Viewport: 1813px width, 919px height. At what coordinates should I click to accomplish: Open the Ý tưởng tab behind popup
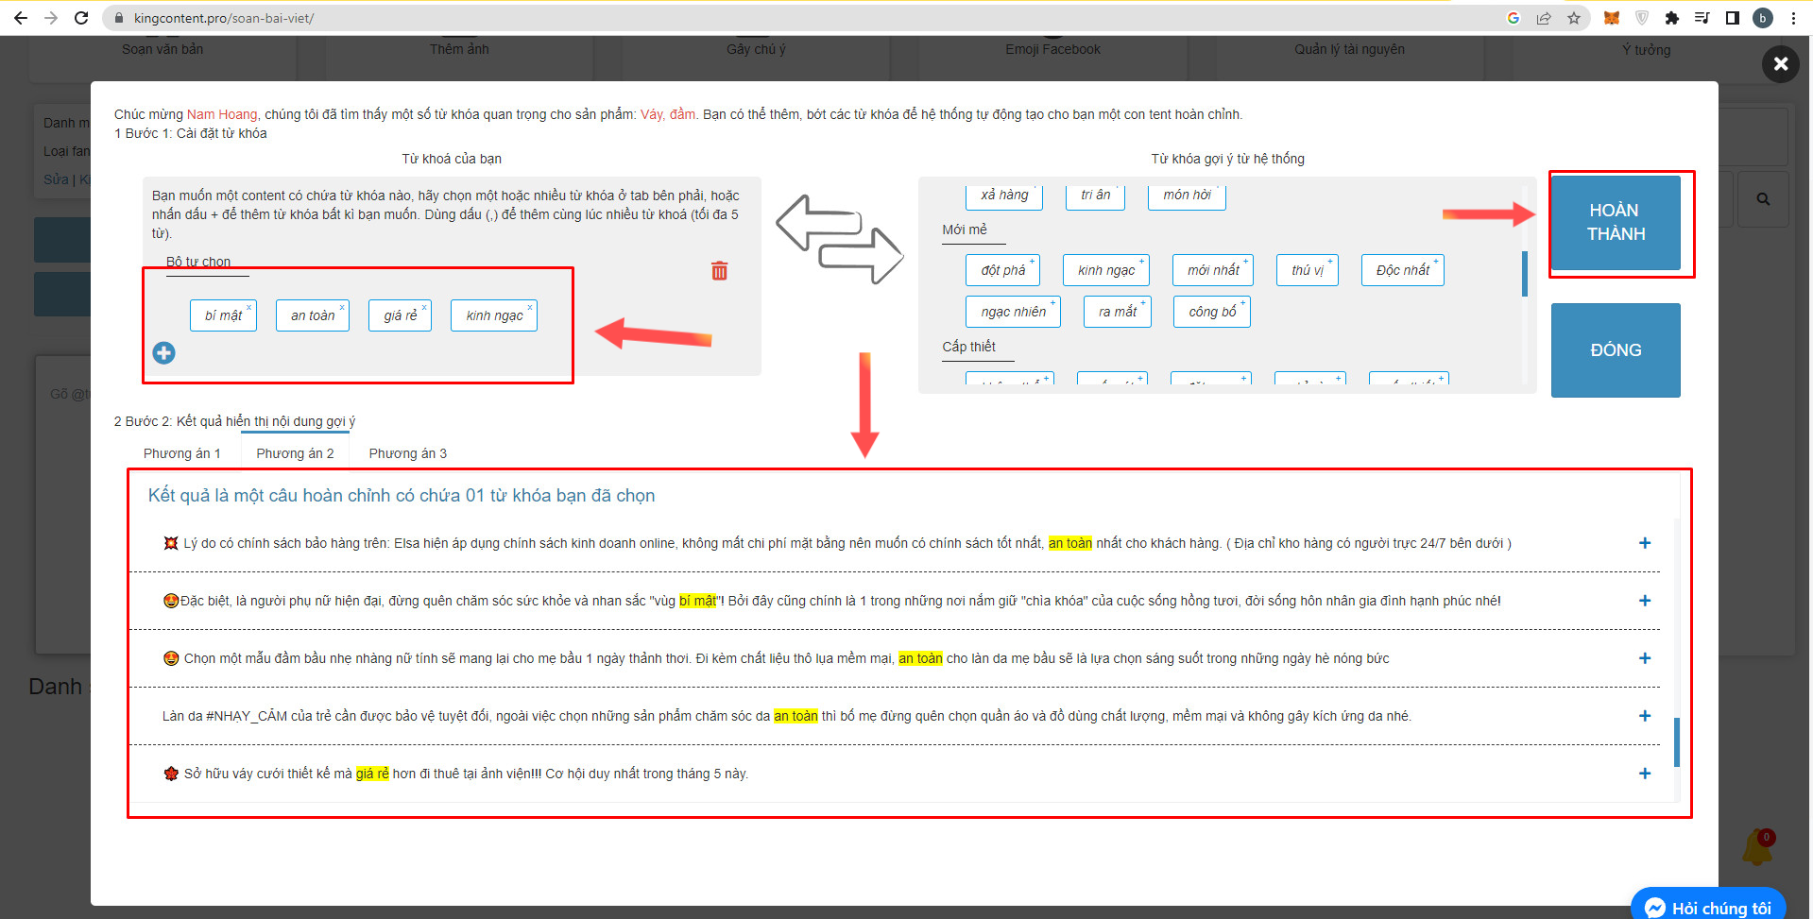pos(1647,49)
